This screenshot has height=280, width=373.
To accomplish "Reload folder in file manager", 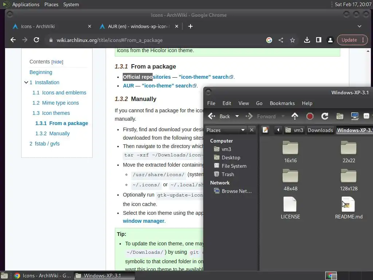I will (325, 116).
